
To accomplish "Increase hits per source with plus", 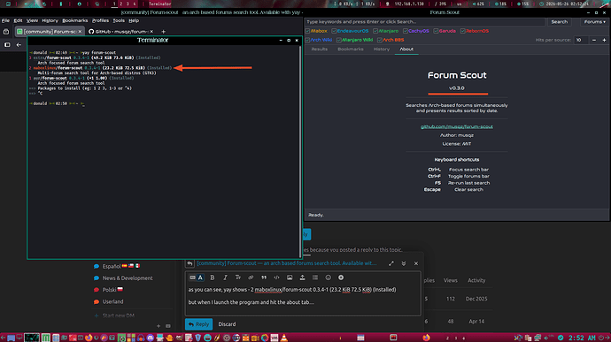I will point(605,40).
